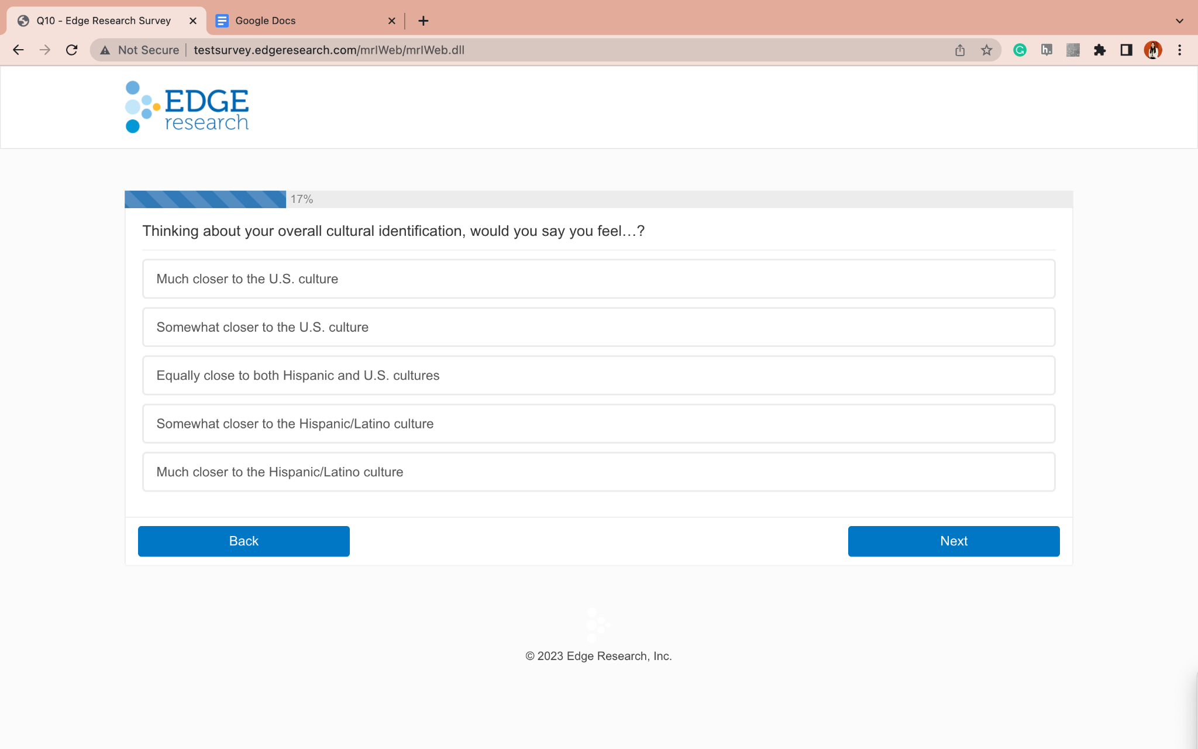Open Chrome three-dot menu
The image size is (1198, 749).
(1179, 50)
